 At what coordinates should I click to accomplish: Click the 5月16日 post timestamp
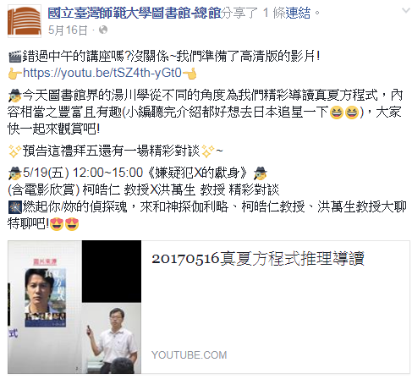68,30
